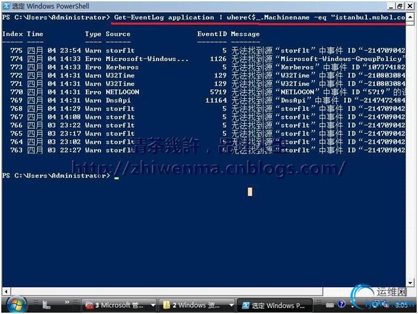This screenshot has height=314, width=418.
Task: Click the horizontal scrollbar left arrow
Action: pos(6,291)
